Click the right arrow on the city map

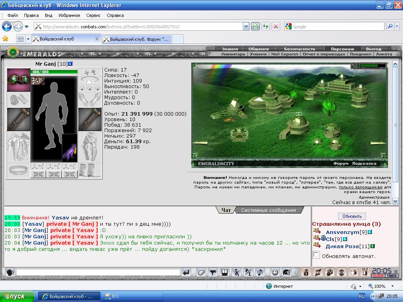[x=378, y=143]
